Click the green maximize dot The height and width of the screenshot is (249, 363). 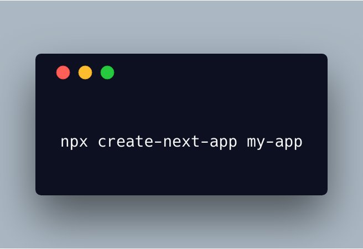(x=107, y=72)
